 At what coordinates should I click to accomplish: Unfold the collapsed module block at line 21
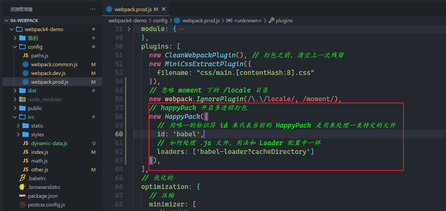pyautogui.click(x=129, y=29)
